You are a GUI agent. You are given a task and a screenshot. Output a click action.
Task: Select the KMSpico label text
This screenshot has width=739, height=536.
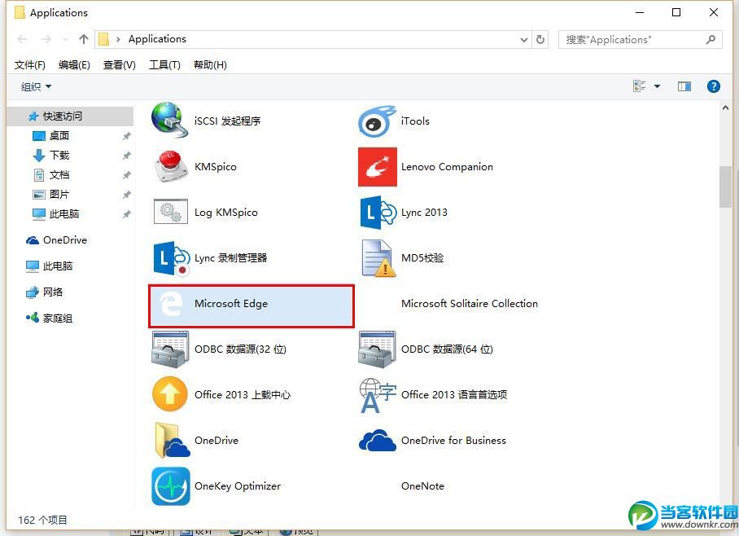click(216, 167)
